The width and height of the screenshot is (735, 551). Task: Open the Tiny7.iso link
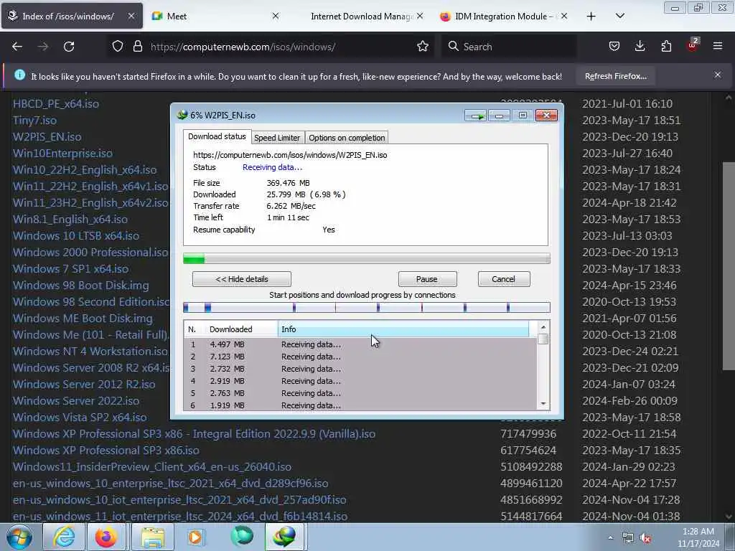(x=34, y=121)
